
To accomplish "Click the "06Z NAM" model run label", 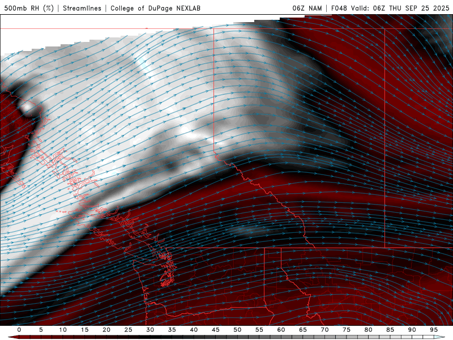I will pyautogui.click(x=307, y=8).
